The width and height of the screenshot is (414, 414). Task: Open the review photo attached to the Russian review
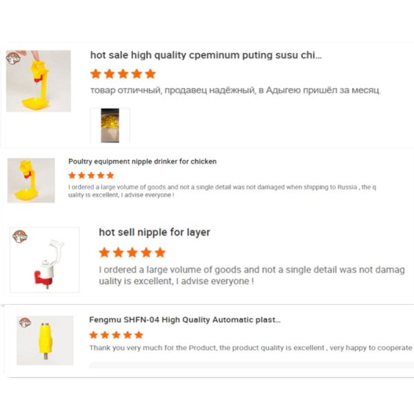click(x=110, y=125)
